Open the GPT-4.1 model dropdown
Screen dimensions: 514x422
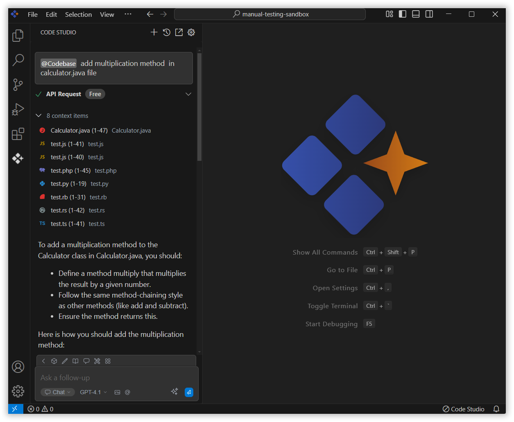[93, 392]
